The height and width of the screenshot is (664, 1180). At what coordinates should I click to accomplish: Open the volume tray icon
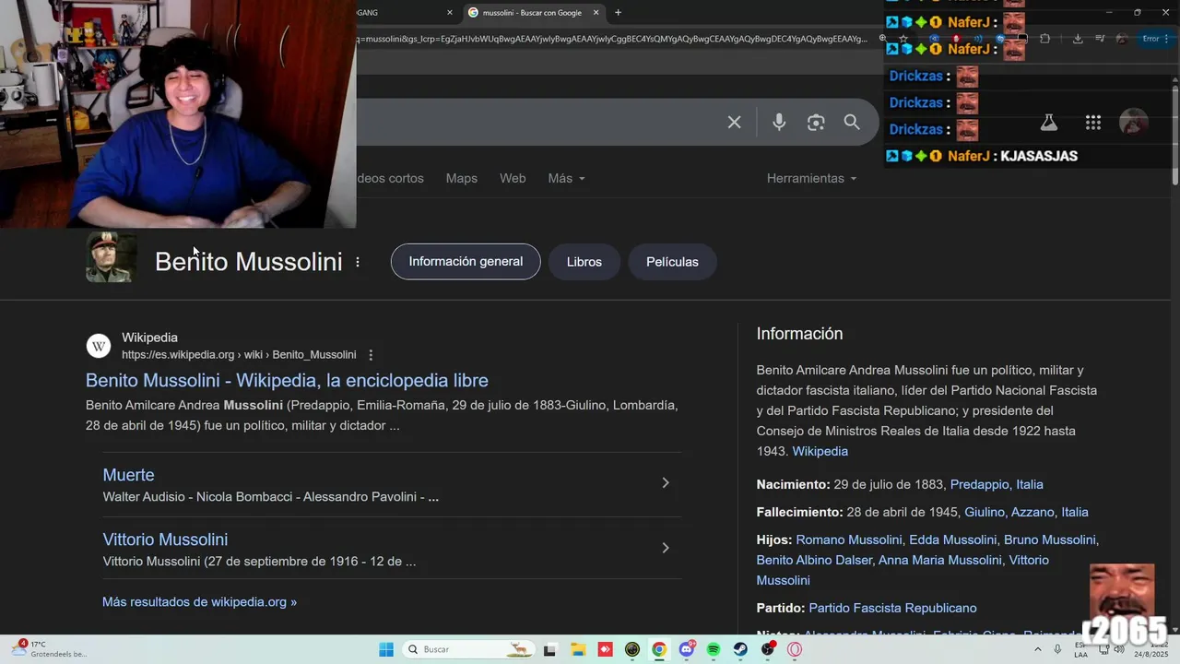point(1118,649)
